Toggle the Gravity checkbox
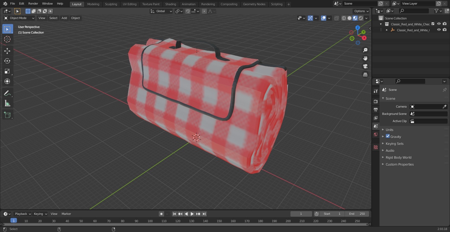The width and height of the screenshot is (450, 232). pos(388,136)
